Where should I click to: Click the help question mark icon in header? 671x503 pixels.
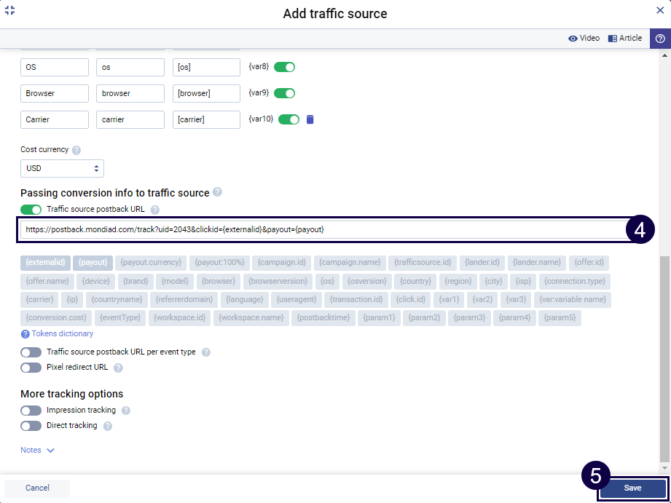point(660,39)
